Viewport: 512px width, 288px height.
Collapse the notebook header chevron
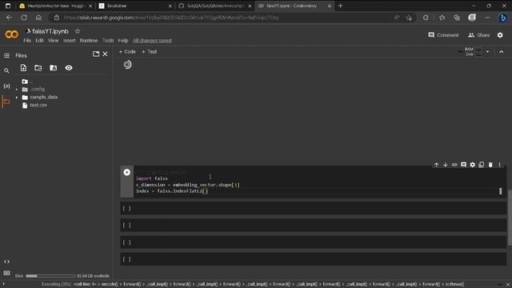(x=502, y=51)
